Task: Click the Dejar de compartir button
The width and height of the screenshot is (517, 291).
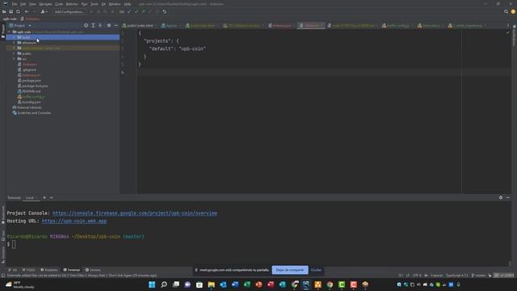Action: click(x=290, y=270)
